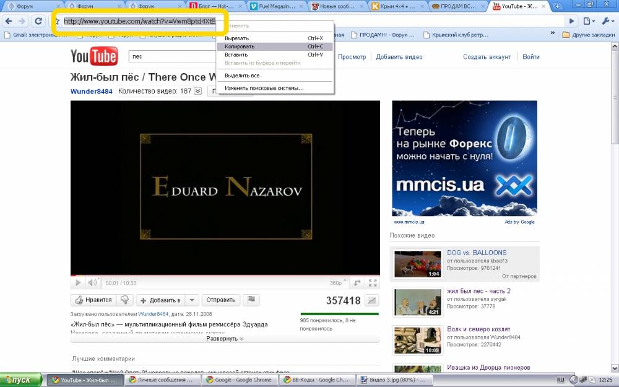619x387 pixels.
Task: Click the view count 357418
Action: (x=343, y=301)
